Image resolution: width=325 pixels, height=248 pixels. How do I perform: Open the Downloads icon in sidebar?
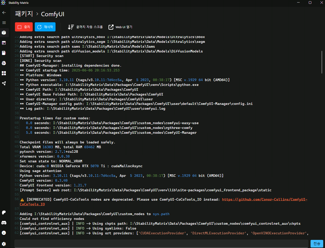tap(4, 233)
